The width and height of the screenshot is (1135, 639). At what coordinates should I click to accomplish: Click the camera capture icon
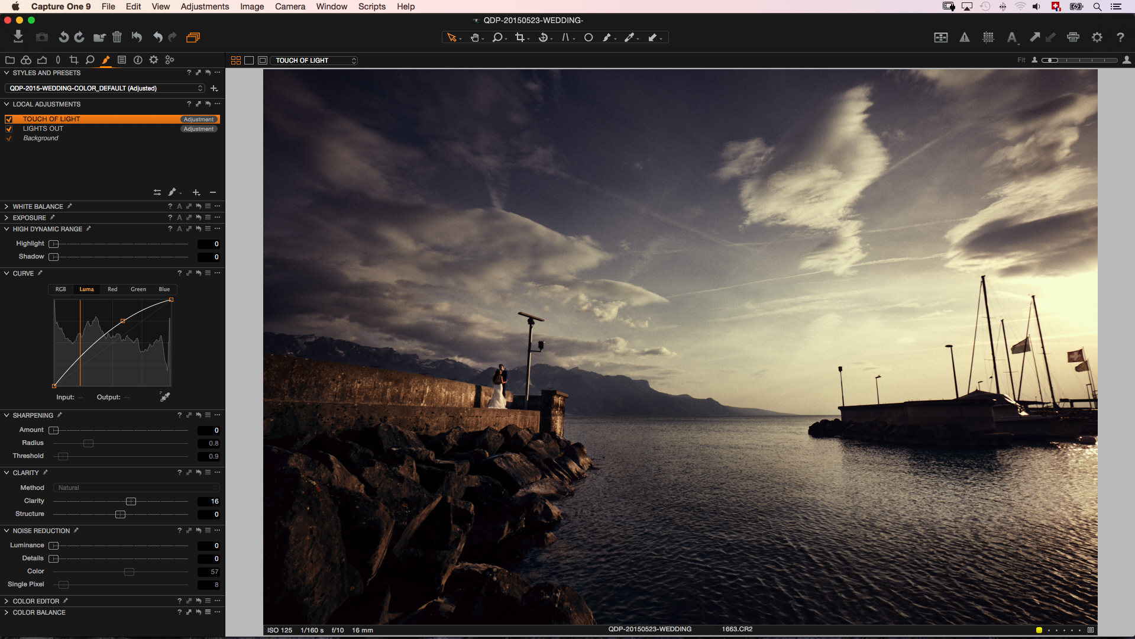tap(41, 37)
